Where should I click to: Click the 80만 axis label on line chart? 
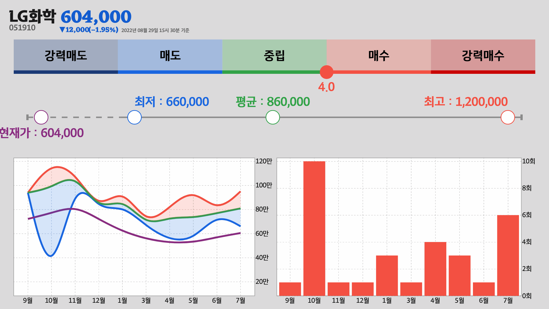262,209
